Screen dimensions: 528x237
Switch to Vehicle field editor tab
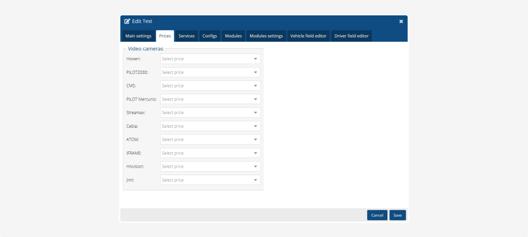[x=308, y=36]
